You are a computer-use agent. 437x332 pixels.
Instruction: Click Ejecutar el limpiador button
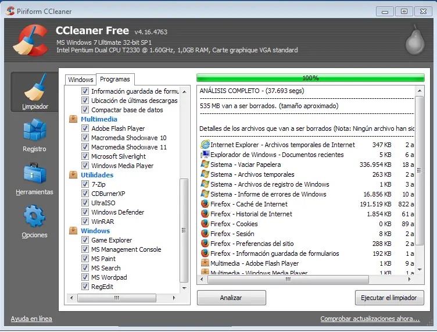[x=389, y=298]
